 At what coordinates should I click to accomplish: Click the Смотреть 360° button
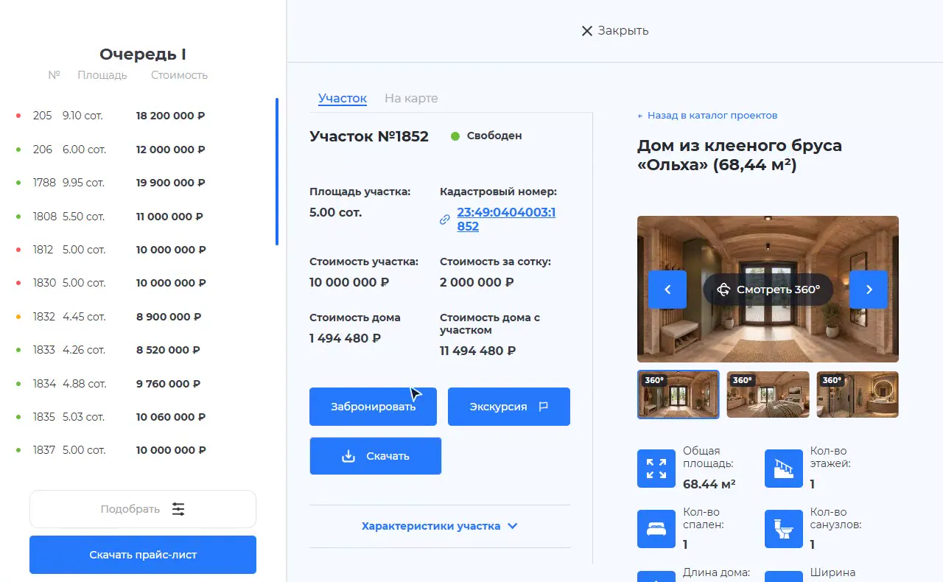[768, 290]
